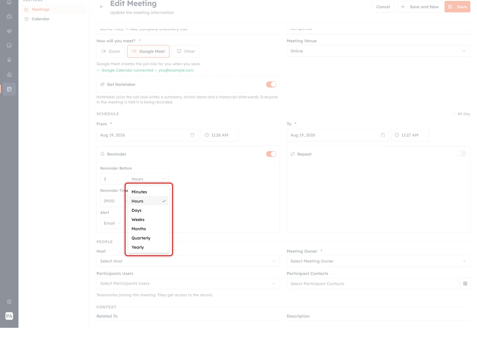Turn off the Reminder switch
This screenshot has height=350, width=477.
(271, 154)
